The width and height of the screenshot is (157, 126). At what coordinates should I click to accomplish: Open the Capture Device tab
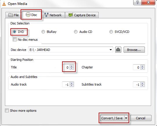tap(82, 15)
